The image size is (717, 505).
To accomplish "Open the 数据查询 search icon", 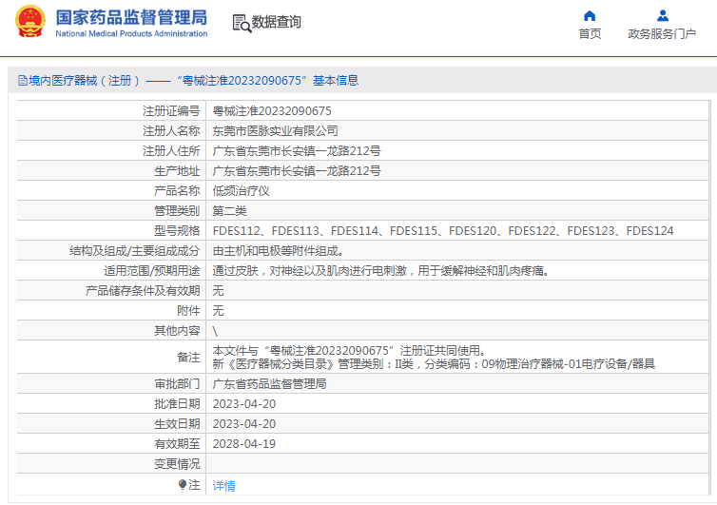I will click(242, 23).
